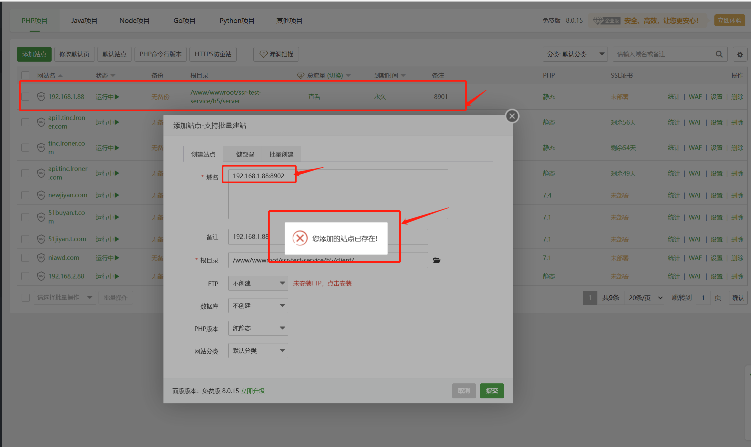The image size is (751, 447).
Task: Click inside the 域名 textarea
Action: click(x=338, y=194)
